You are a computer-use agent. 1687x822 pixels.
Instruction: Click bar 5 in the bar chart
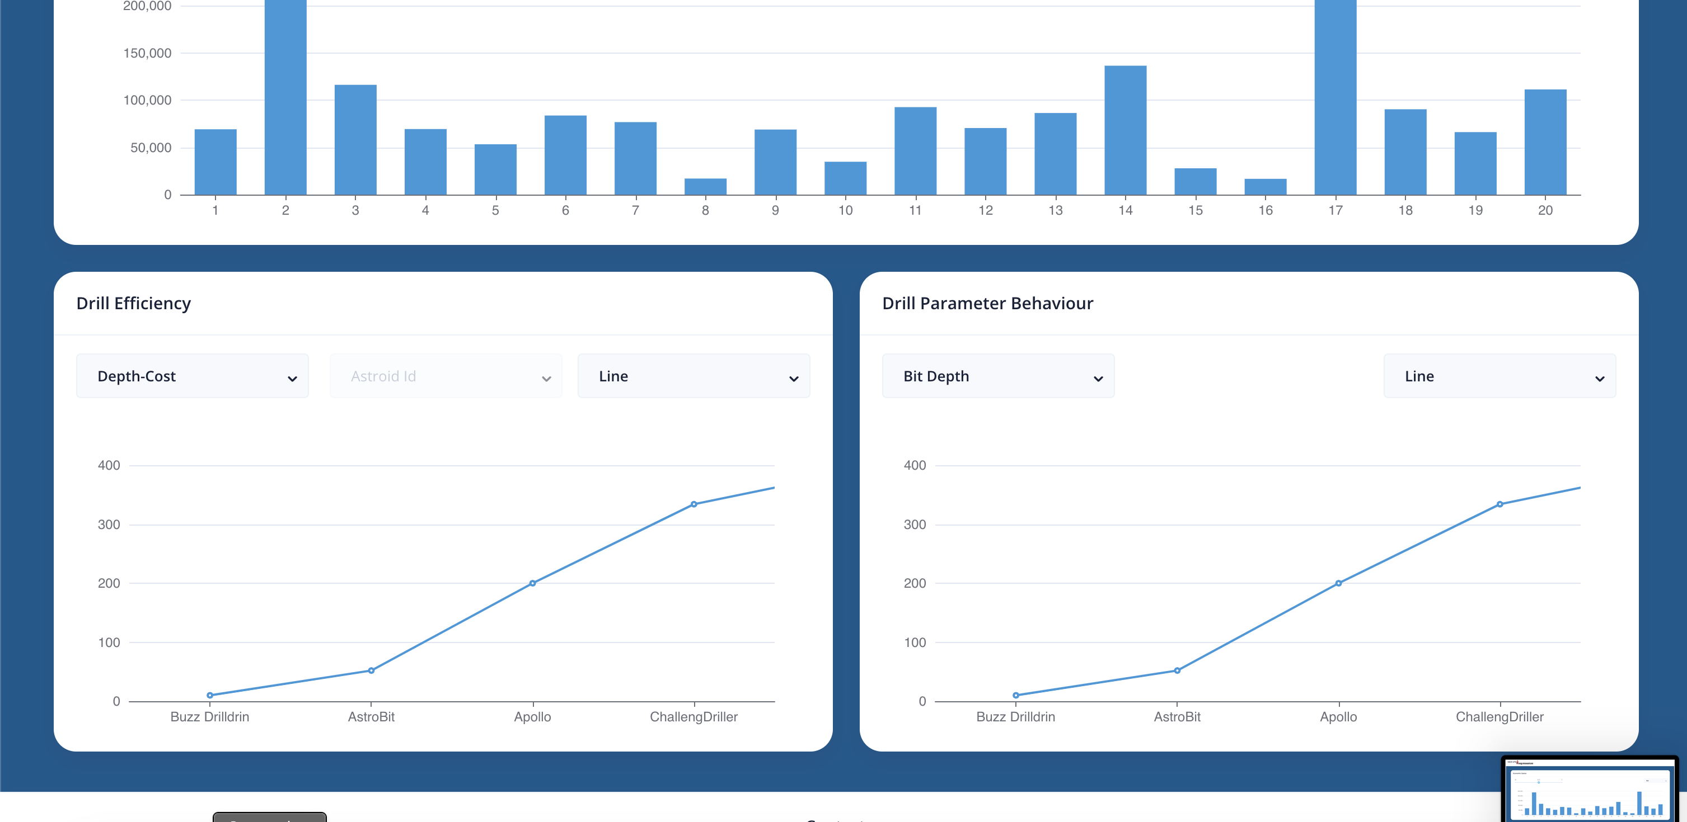coord(495,169)
